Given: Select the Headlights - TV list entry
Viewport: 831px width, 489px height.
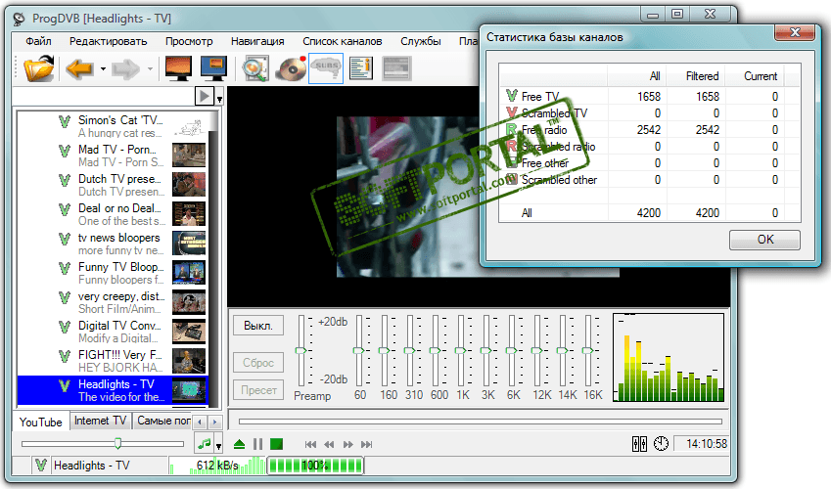Looking at the screenshot, I should pyautogui.click(x=113, y=390).
